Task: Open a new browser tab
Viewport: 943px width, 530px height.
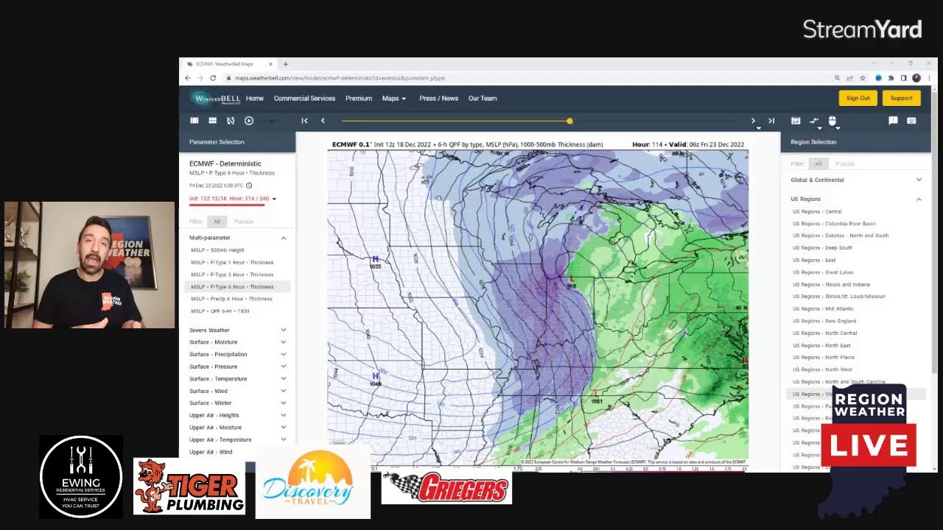Action: [286, 64]
